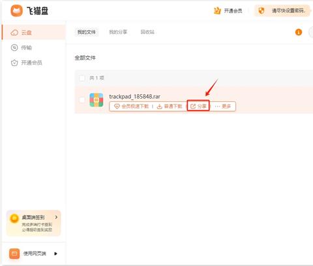Click the 开通会员 shield icon in sidebar
Viewport: 313px width, 266px height.
pyautogui.click(x=14, y=63)
